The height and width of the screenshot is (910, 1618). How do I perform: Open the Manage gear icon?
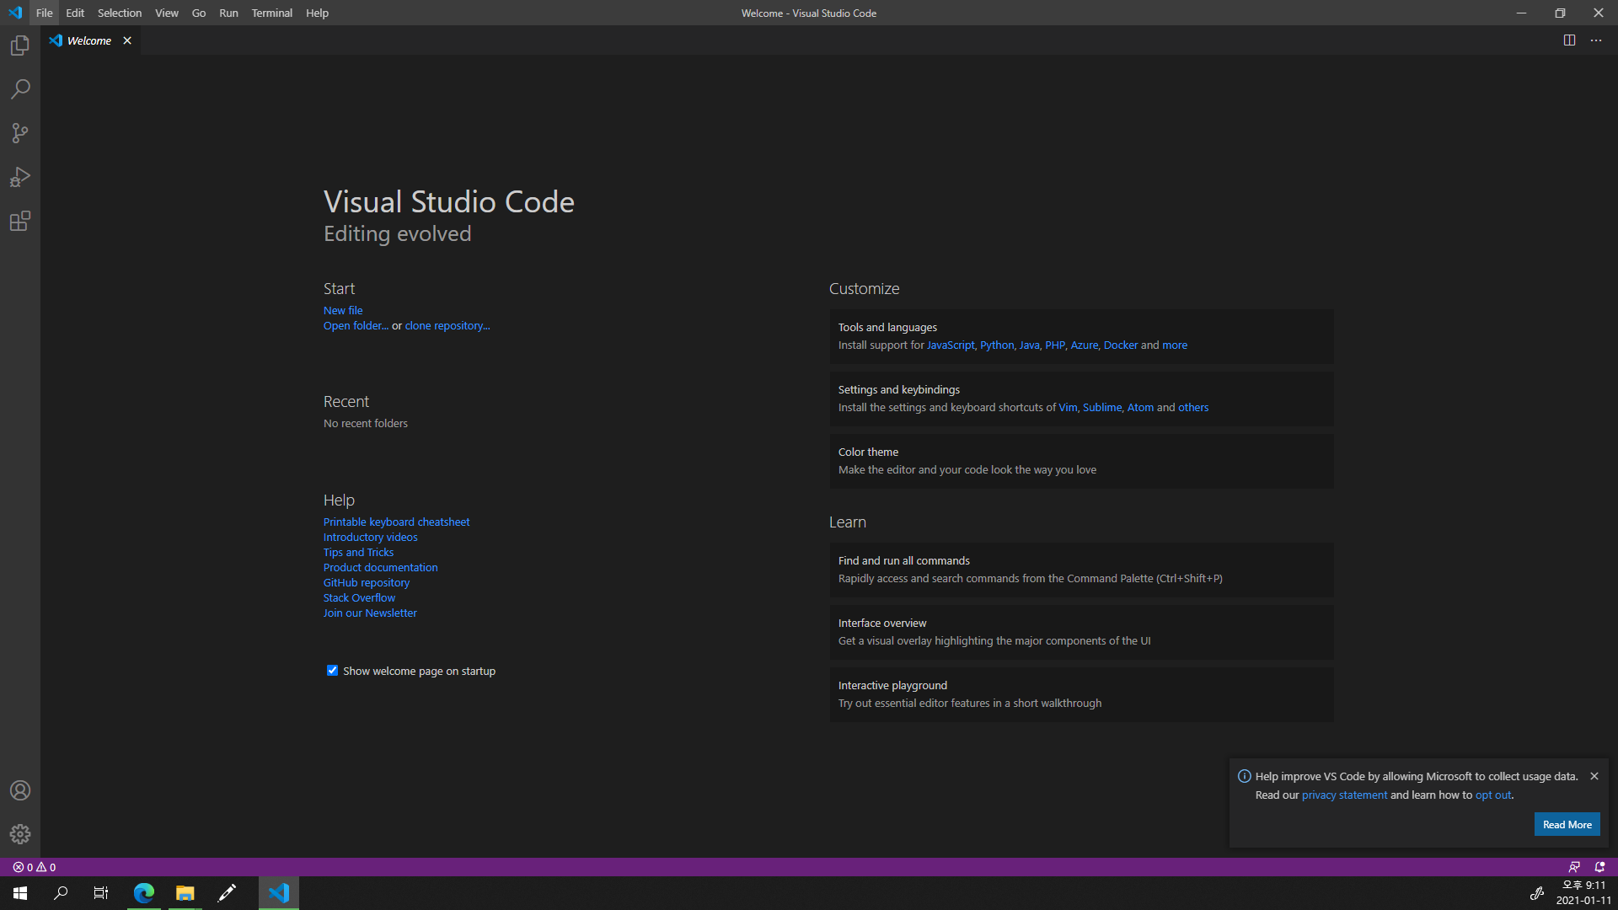(x=20, y=834)
